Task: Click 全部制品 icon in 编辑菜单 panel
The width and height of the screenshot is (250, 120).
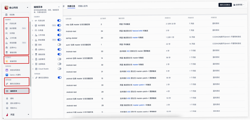Action: [36, 64]
